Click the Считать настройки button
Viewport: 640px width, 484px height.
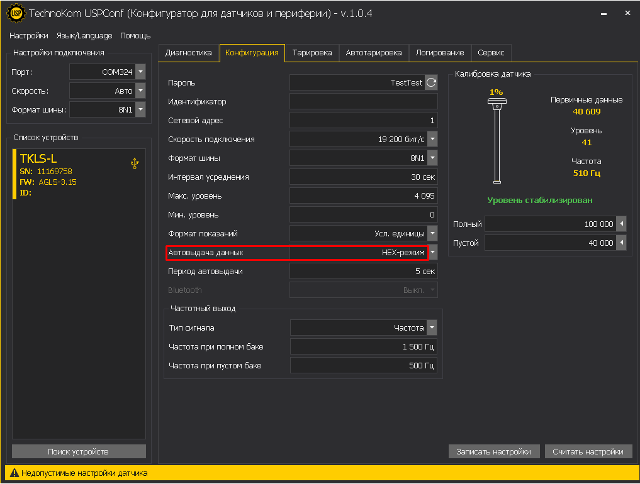point(588,451)
